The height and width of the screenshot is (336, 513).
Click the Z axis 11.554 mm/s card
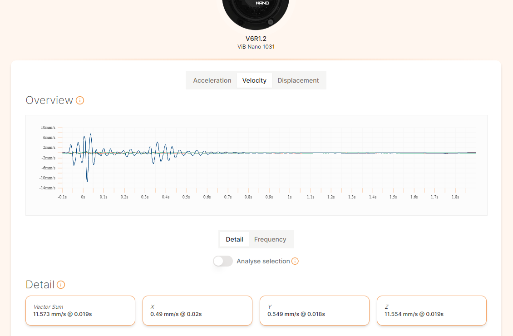point(432,311)
